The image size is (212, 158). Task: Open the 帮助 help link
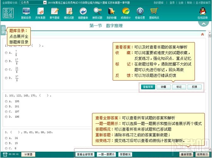tap(190, 3)
